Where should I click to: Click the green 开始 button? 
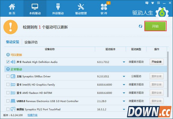[155, 26]
